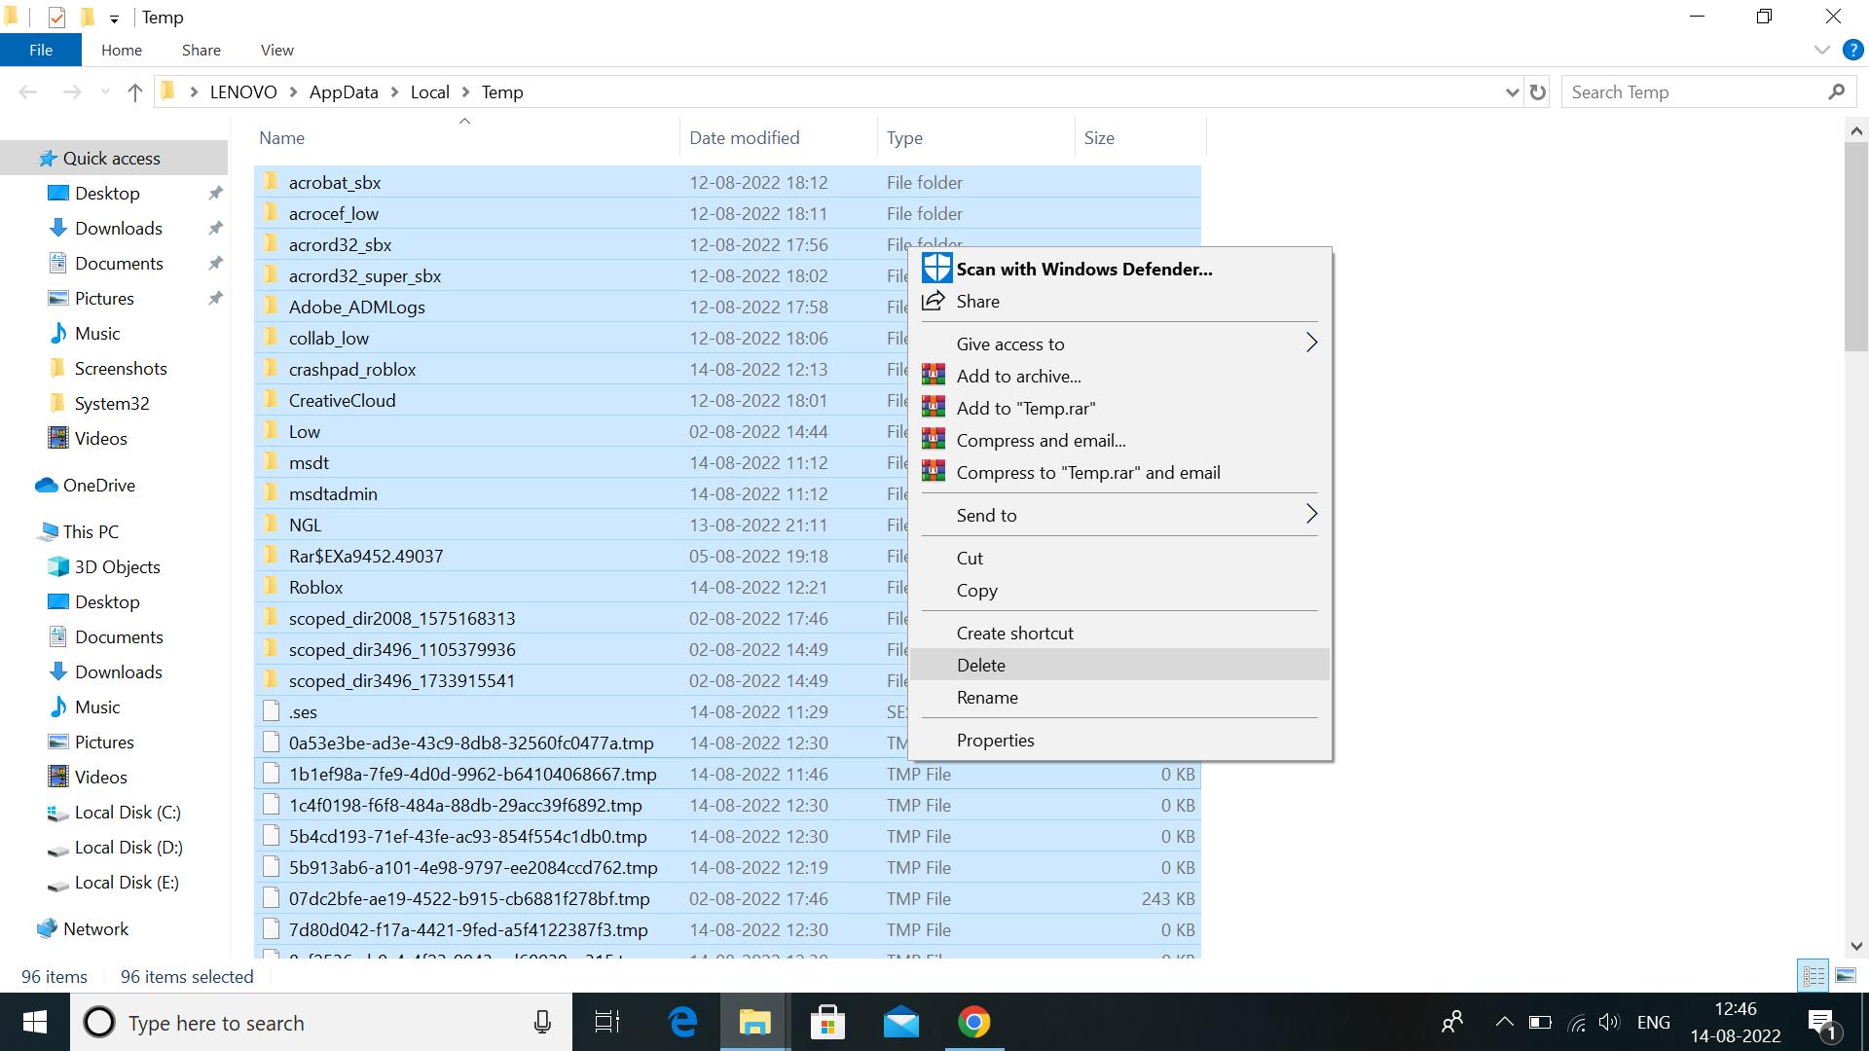Click the Date modified column header

point(745,138)
